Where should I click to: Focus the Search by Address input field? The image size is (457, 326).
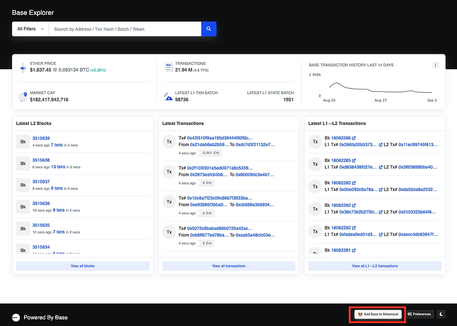tap(125, 29)
